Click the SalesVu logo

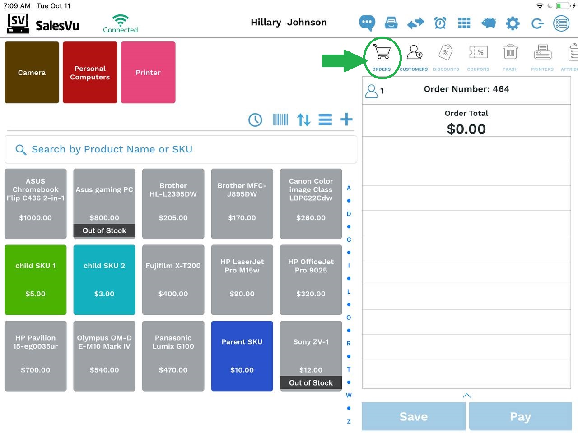point(43,23)
